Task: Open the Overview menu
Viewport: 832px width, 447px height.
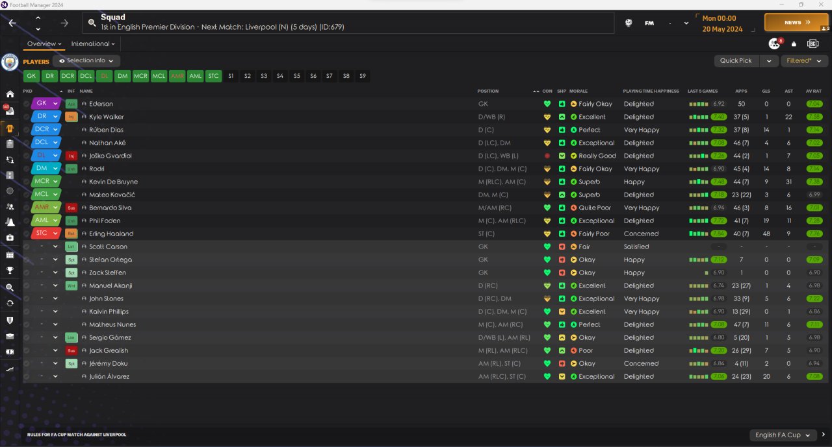Action: coord(44,43)
